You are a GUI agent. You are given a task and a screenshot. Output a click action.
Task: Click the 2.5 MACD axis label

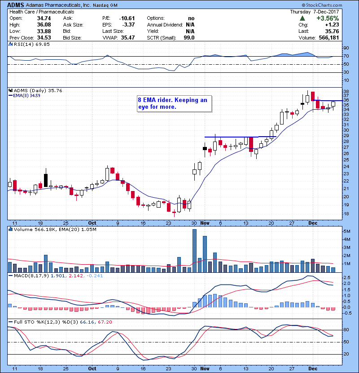click(347, 278)
